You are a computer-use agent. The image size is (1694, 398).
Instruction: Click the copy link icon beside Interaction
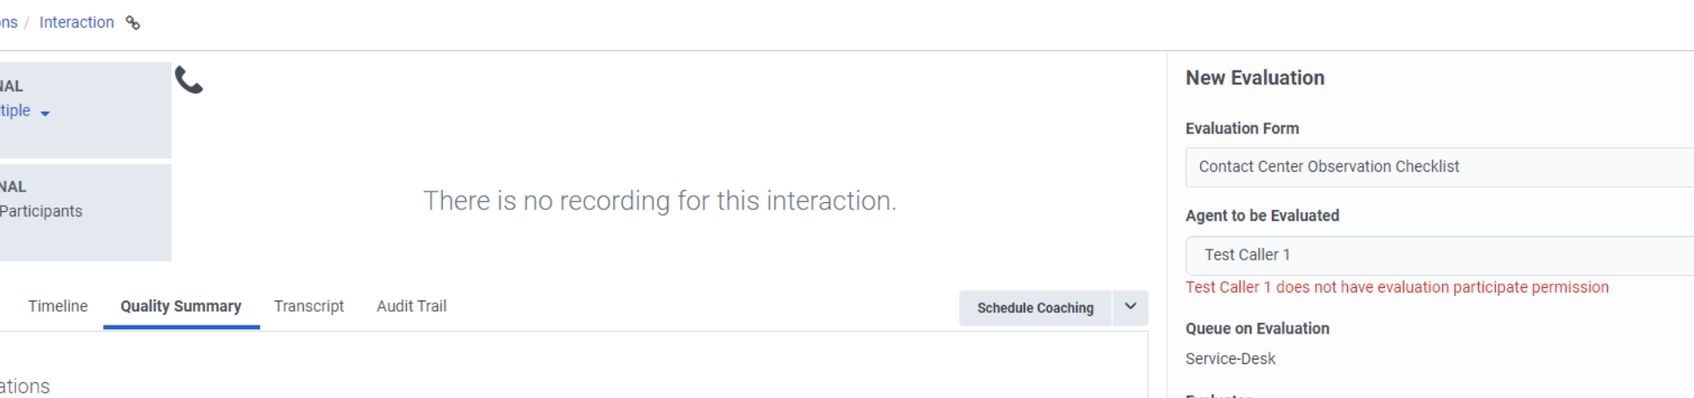[x=133, y=23]
